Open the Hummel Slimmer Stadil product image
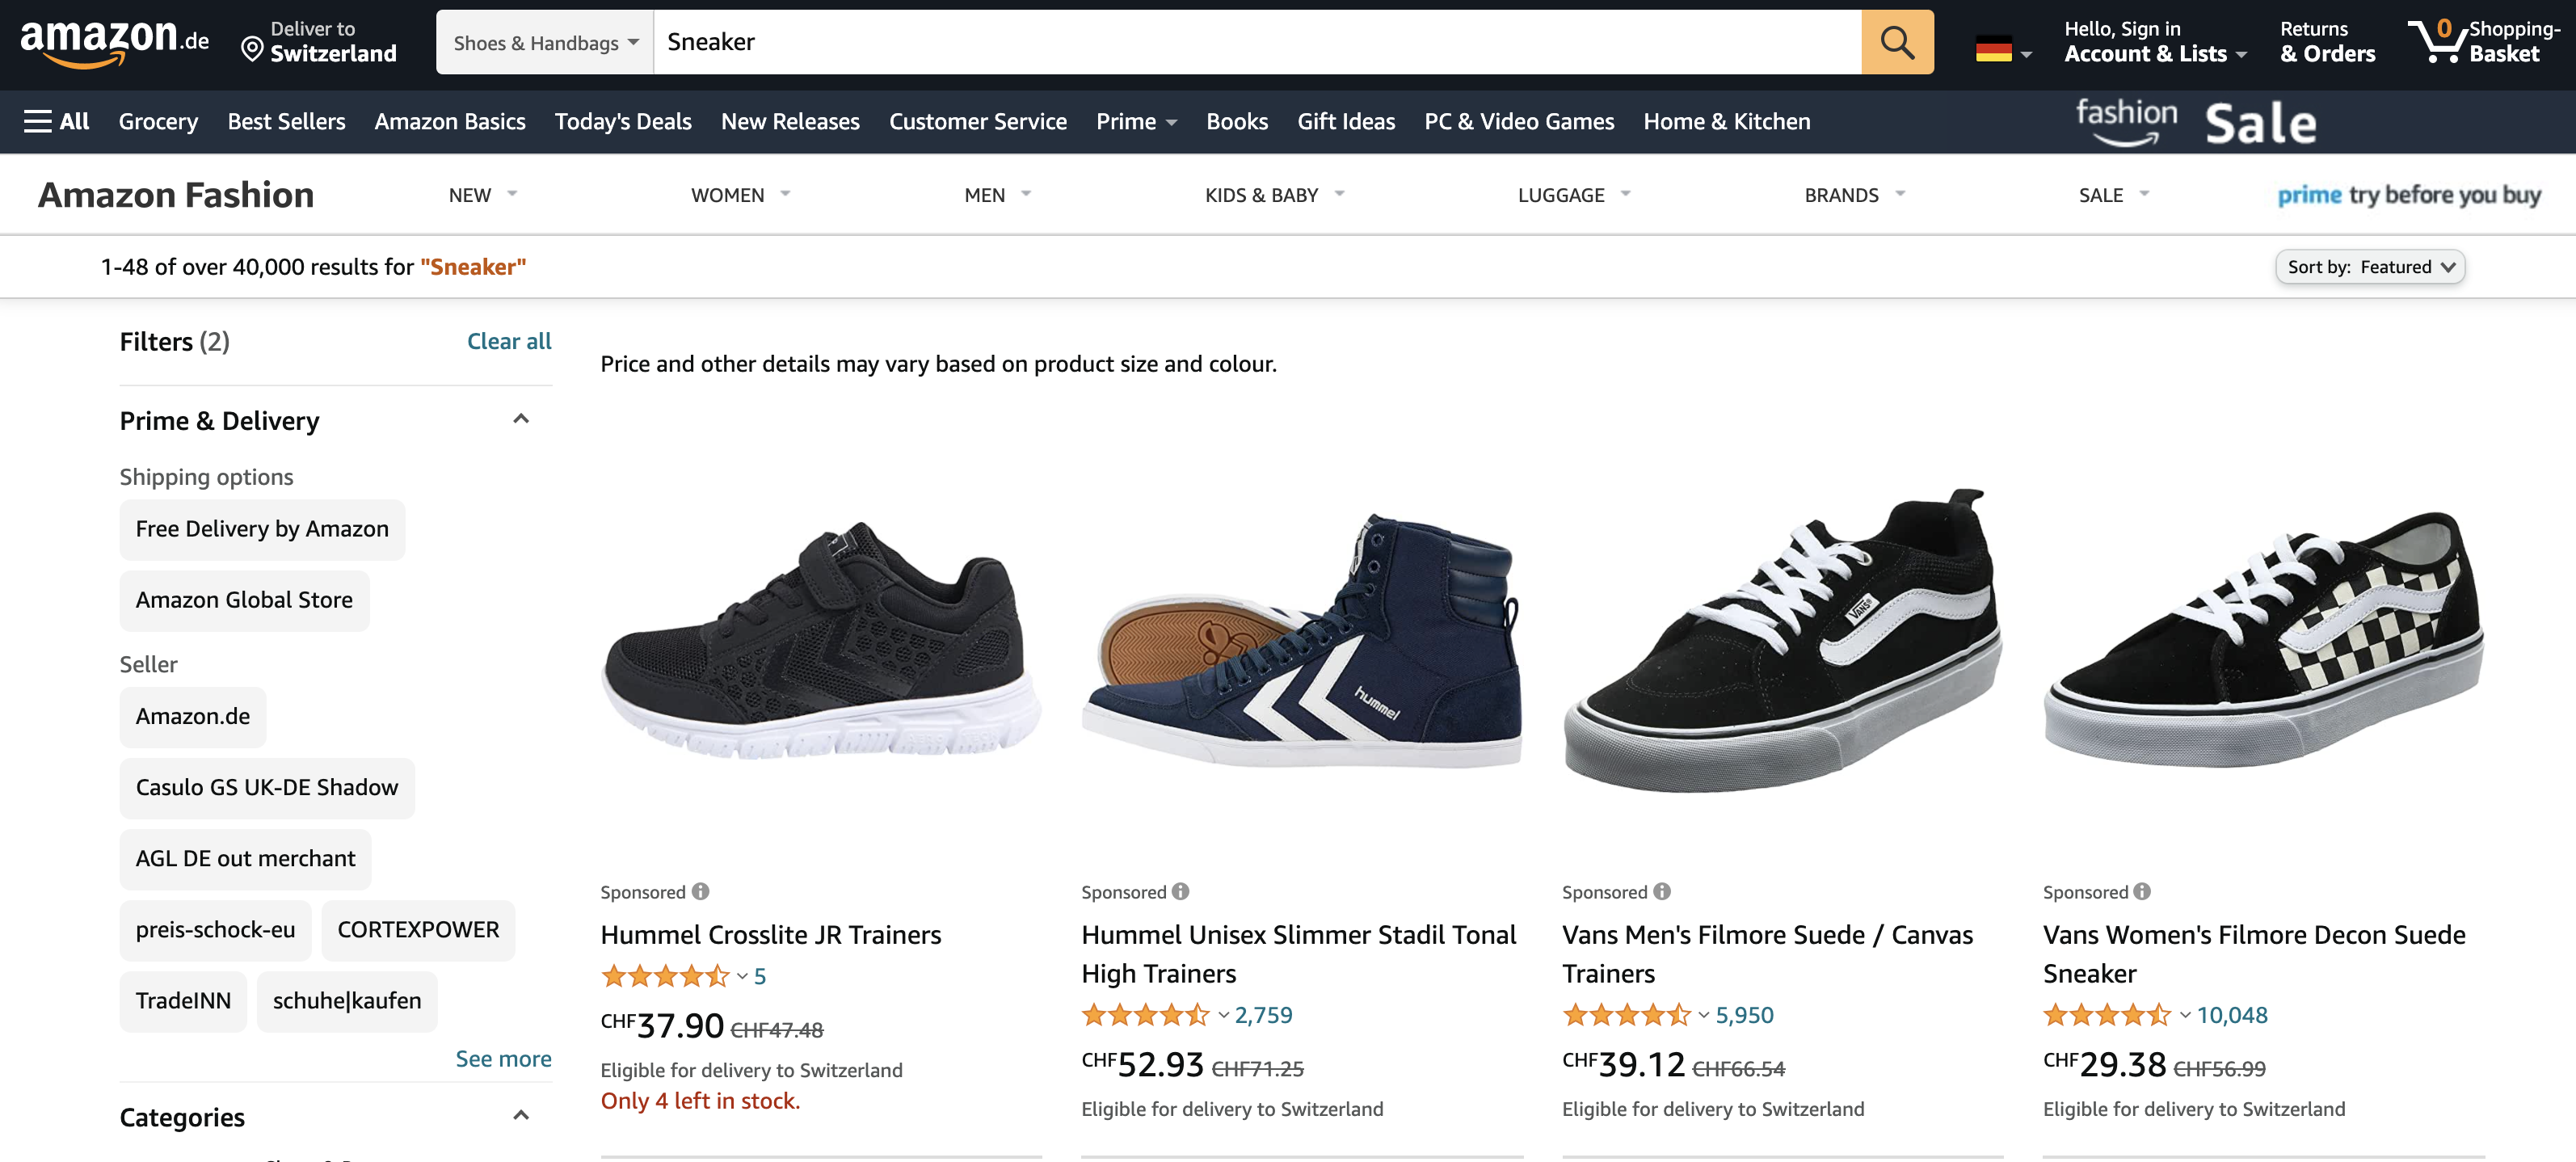Screen dimensions: 2576x1162 [1301, 640]
